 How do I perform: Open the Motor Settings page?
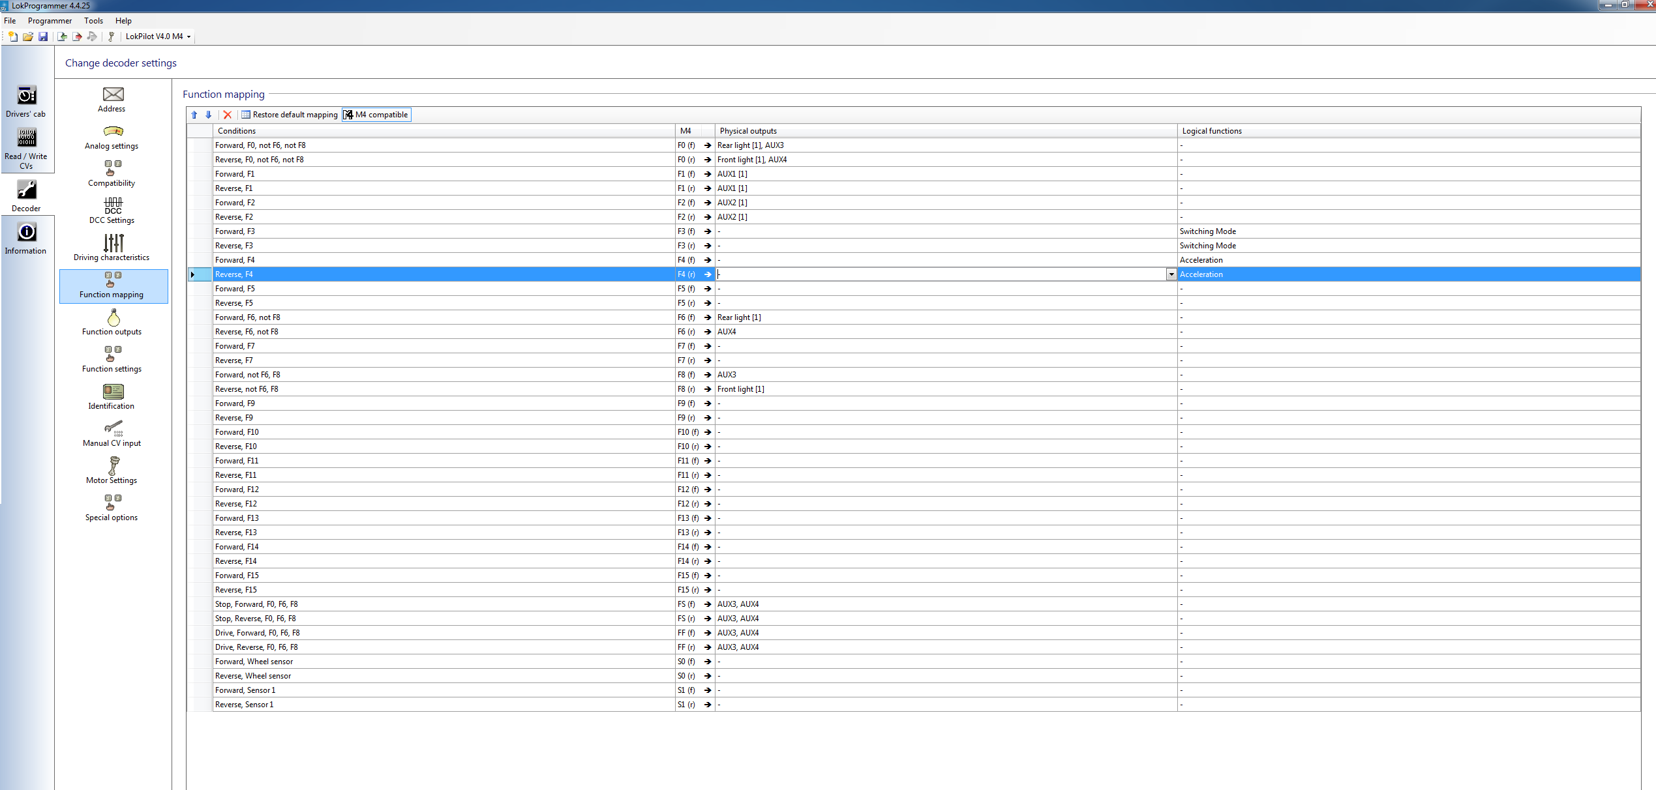pyautogui.click(x=112, y=471)
